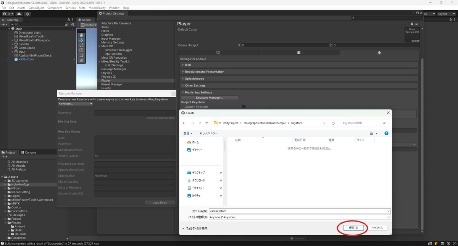Go up one folder with up arrow
Viewport: 458px width, 246px height.
tap(206, 123)
